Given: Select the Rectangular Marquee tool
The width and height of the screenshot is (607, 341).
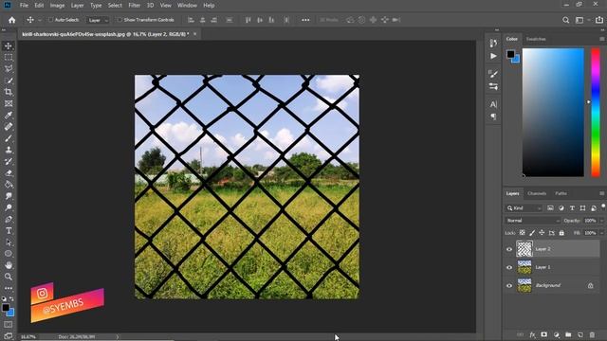Looking at the screenshot, I should 9,58.
